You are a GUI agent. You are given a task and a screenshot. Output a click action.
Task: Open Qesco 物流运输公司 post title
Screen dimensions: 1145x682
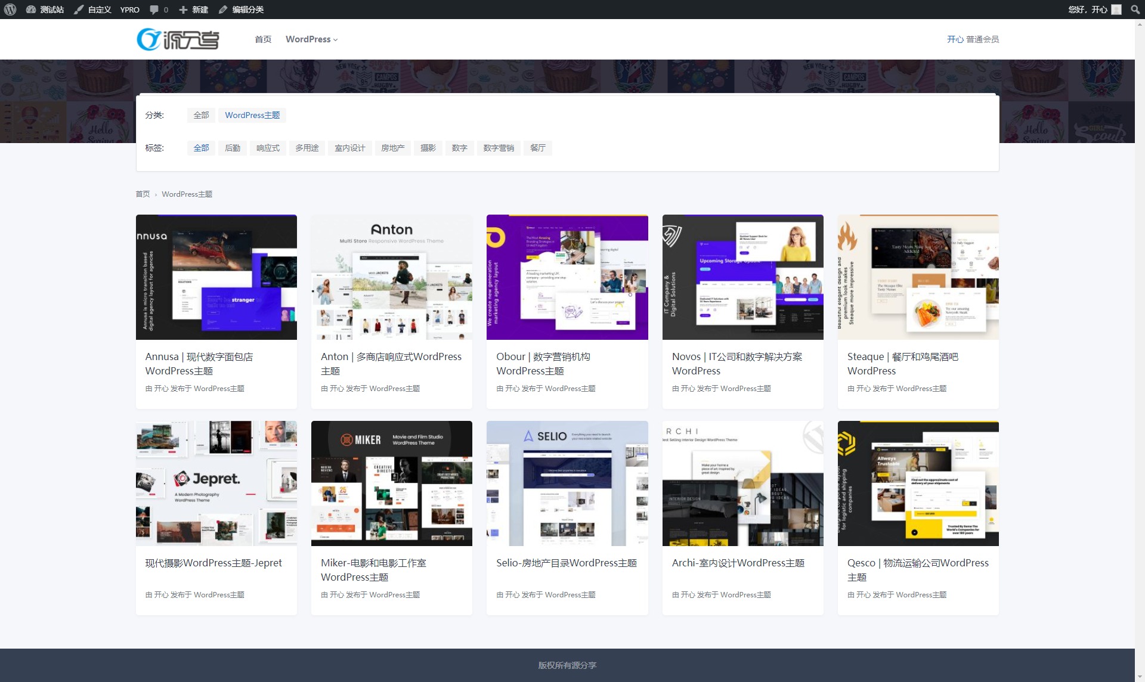(918, 570)
